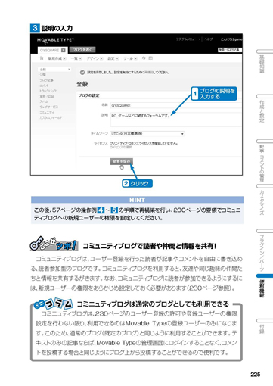Click the 説明 description text area
The width and height of the screenshot is (273, 386).
coord(176,120)
